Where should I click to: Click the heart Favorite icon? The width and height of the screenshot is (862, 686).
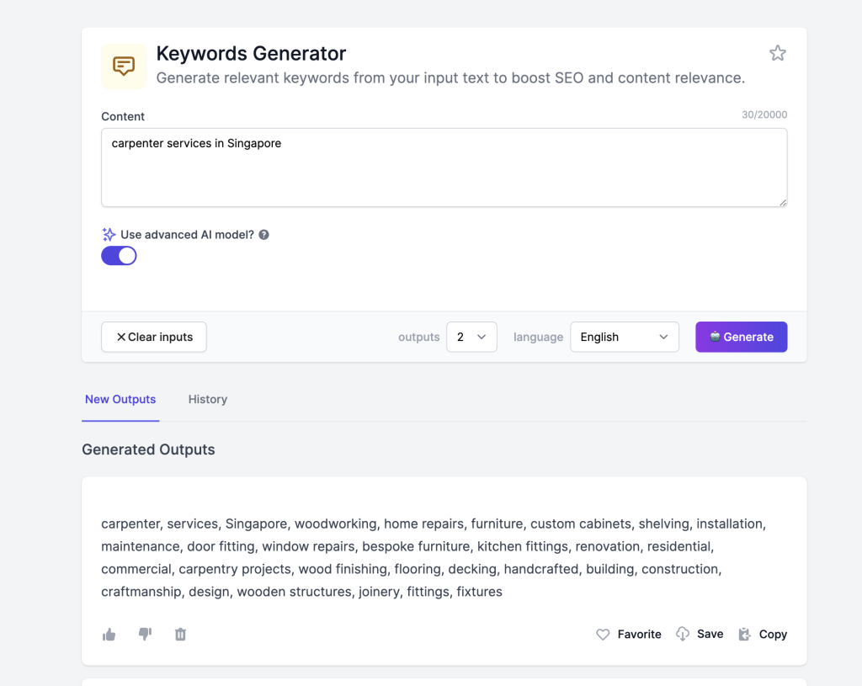tap(603, 635)
